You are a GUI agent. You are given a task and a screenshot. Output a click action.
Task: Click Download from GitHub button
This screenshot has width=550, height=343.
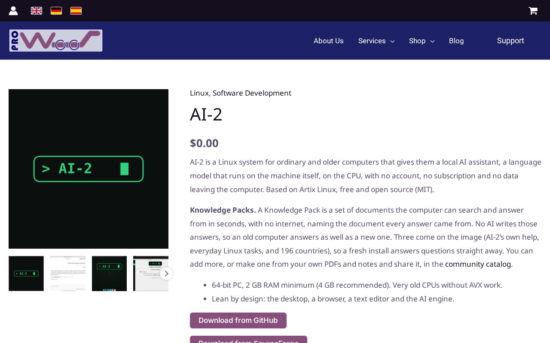coord(238,320)
